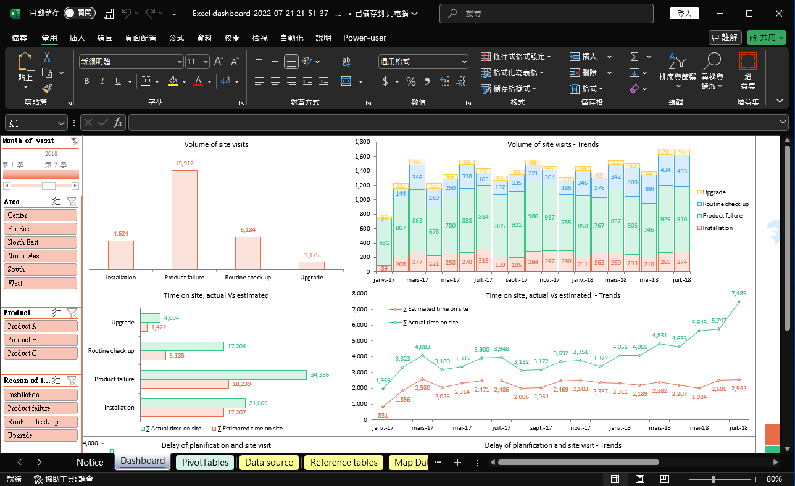Select the Far East slicer button
Screen dimensions: 795x486
[x=41, y=229]
